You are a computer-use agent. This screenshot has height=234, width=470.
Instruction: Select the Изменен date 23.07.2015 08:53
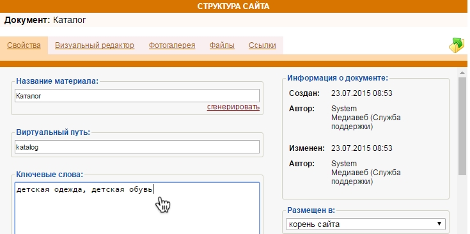[361, 148]
